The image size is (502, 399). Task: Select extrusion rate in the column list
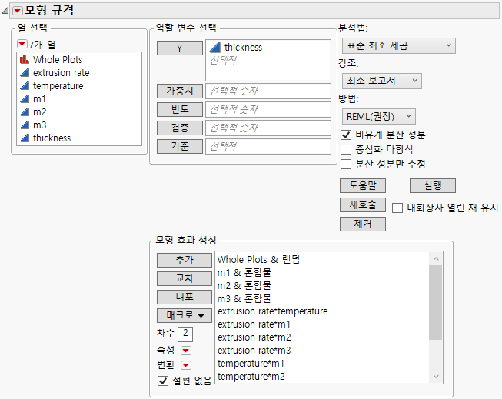pos(62,73)
